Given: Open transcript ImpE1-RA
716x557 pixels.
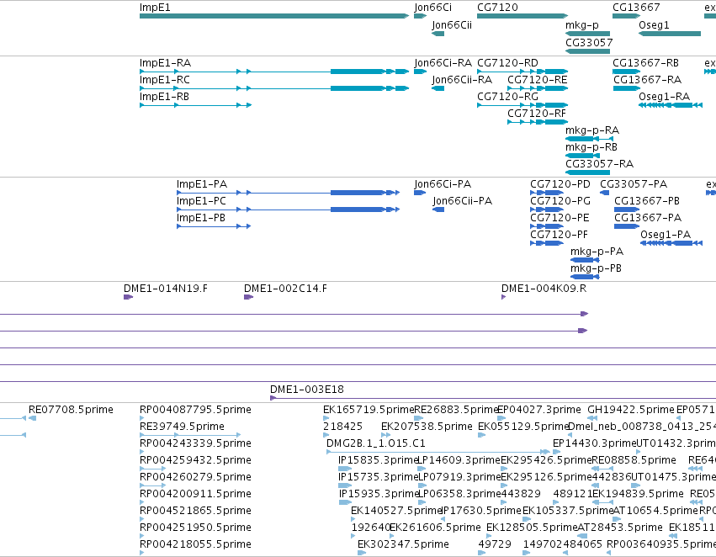Looking at the screenshot, I should click(165, 63).
